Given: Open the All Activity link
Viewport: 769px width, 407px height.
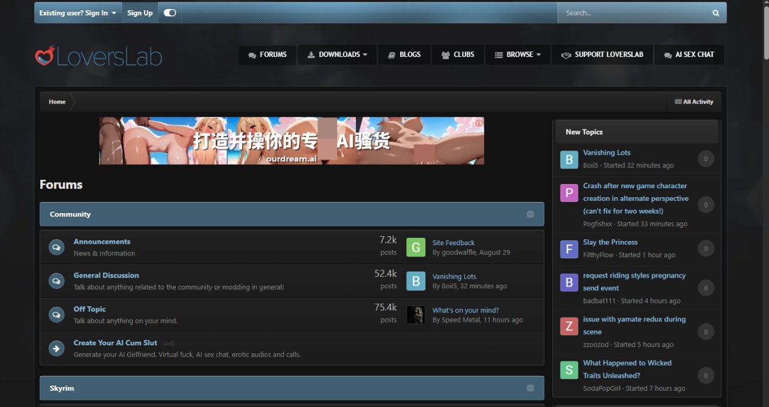Looking at the screenshot, I should coord(694,102).
